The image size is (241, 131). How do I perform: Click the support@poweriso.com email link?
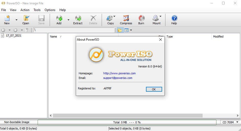(118, 78)
